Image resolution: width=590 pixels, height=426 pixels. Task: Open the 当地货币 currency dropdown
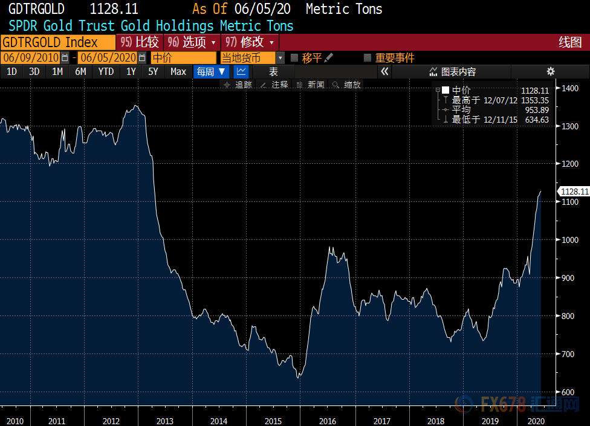tap(280, 57)
